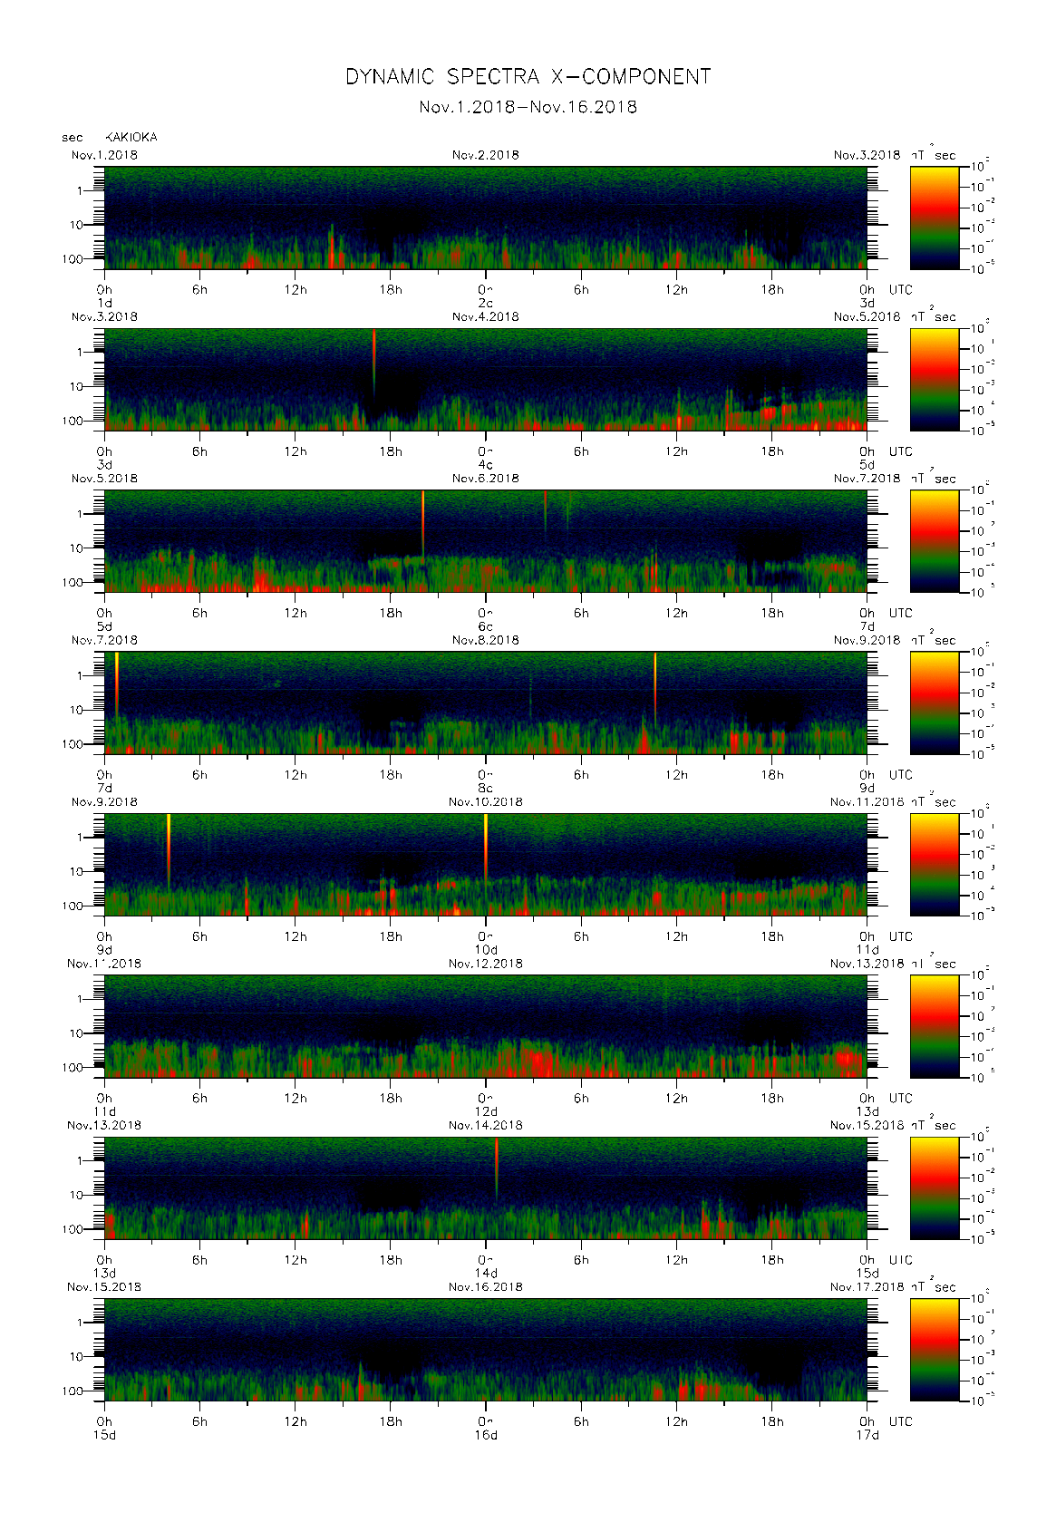Select the Nov.1.2018-Nov.16.2018 subtitle
This screenshot has height=1522, width=1056.
528,107
